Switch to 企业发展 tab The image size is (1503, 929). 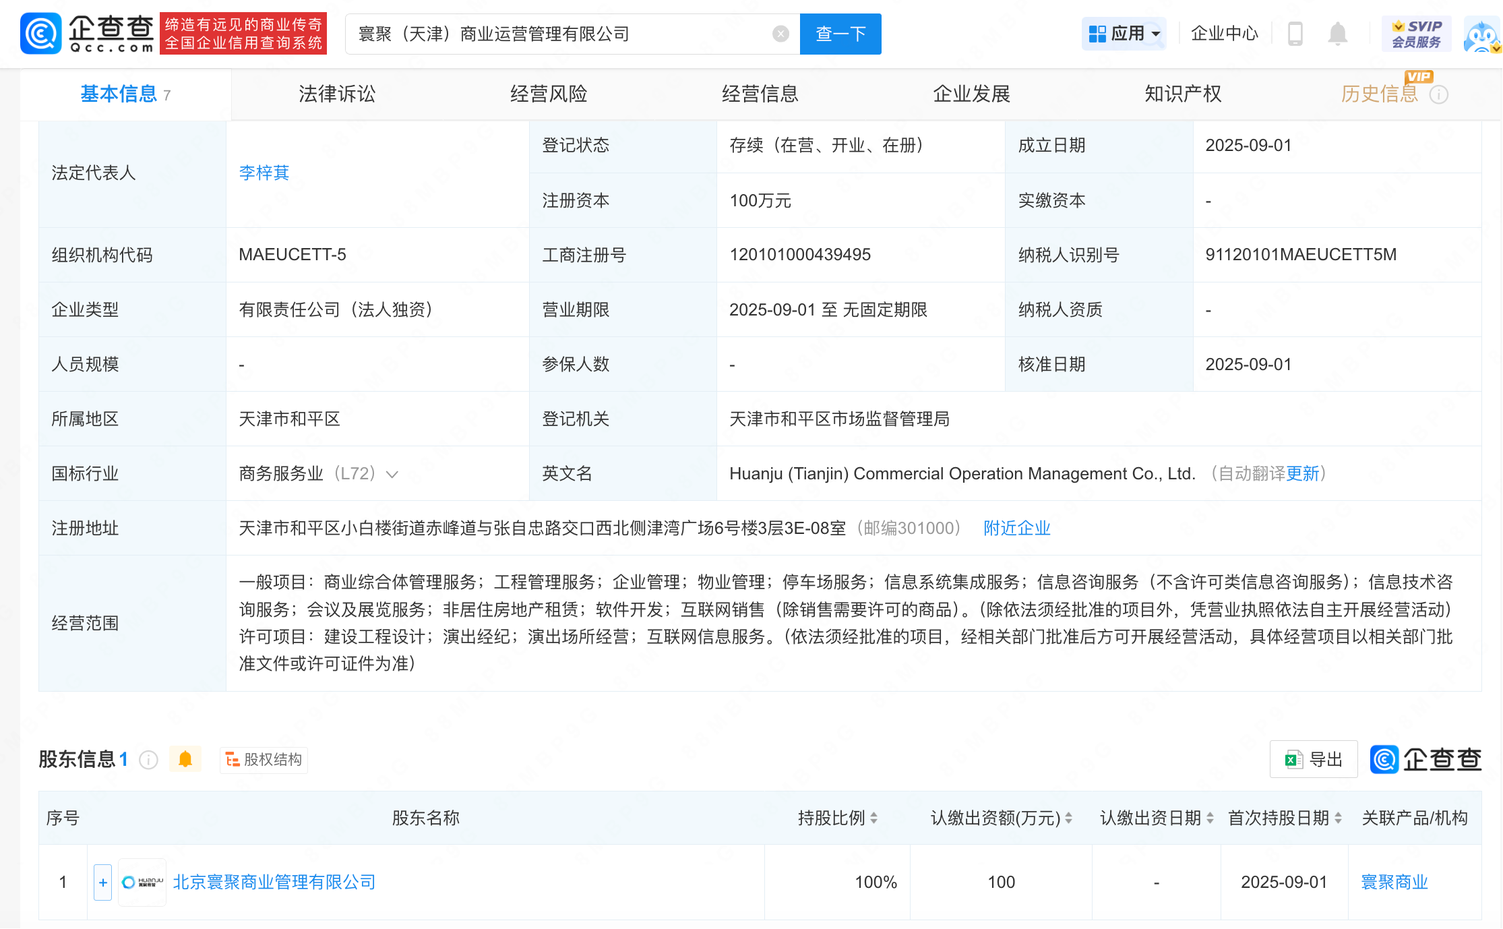[x=971, y=94]
